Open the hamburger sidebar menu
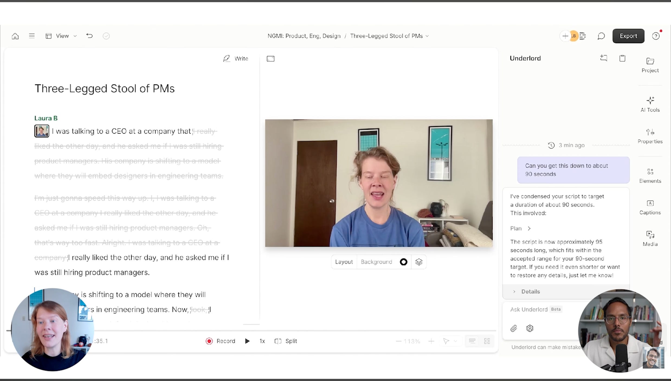671x381 pixels. click(32, 36)
